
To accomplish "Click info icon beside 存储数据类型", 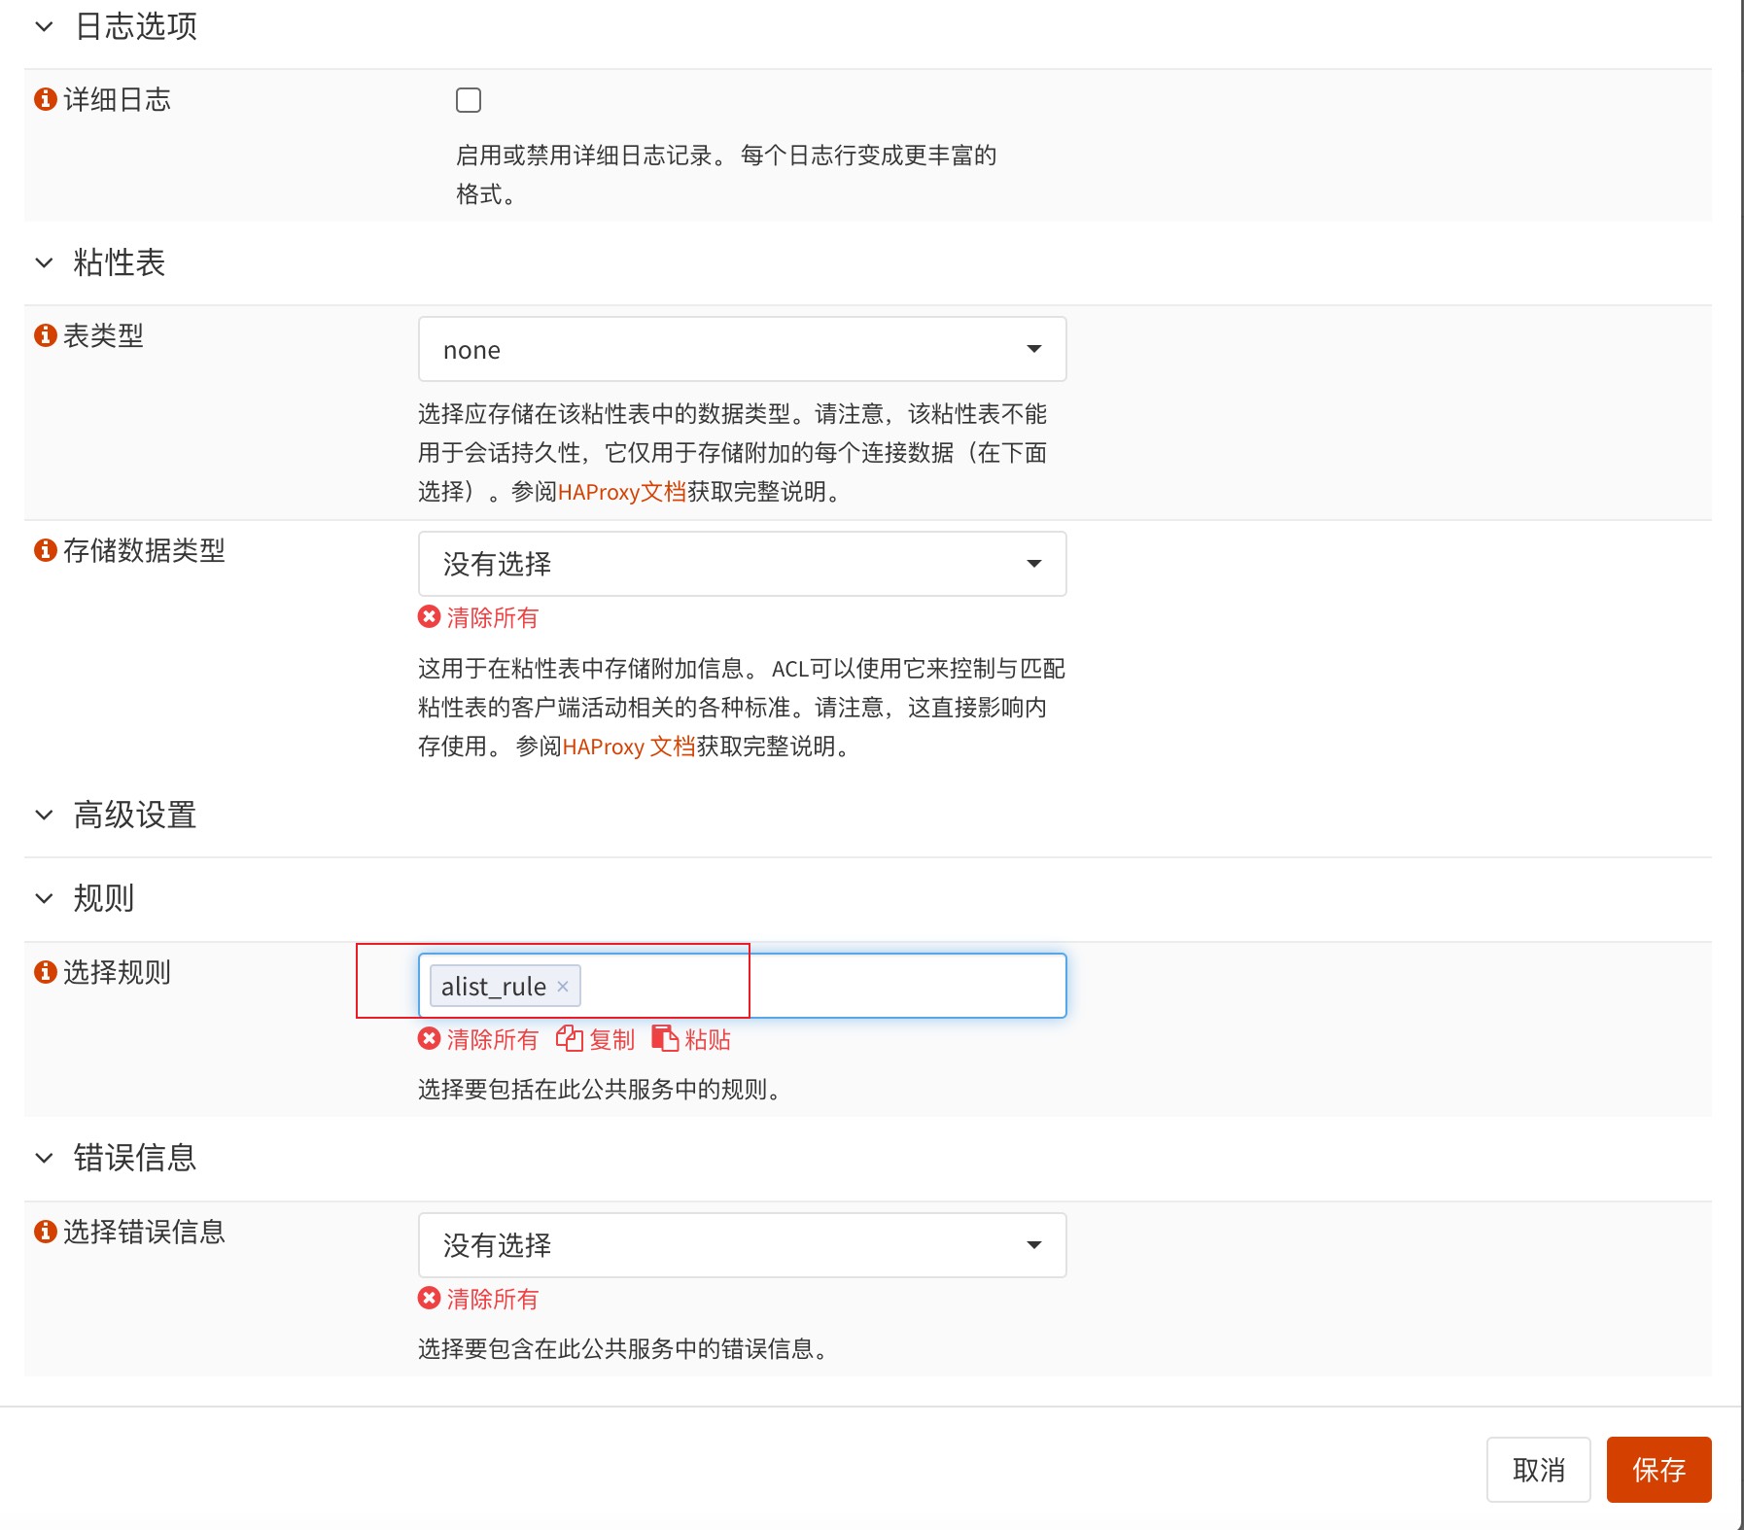I will [45, 550].
